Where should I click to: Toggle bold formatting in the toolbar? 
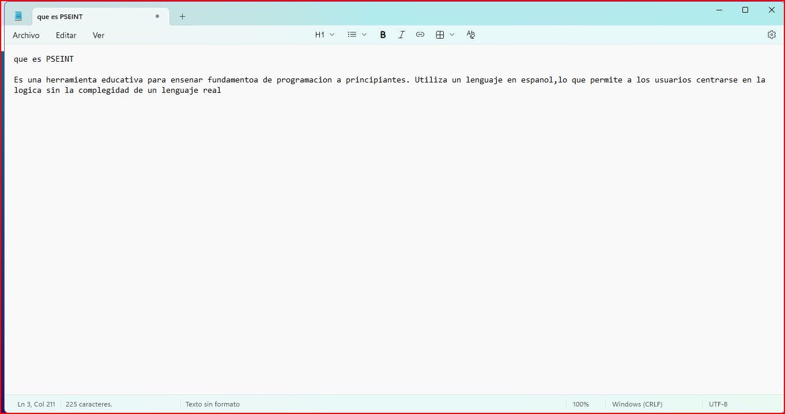coord(383,35)
